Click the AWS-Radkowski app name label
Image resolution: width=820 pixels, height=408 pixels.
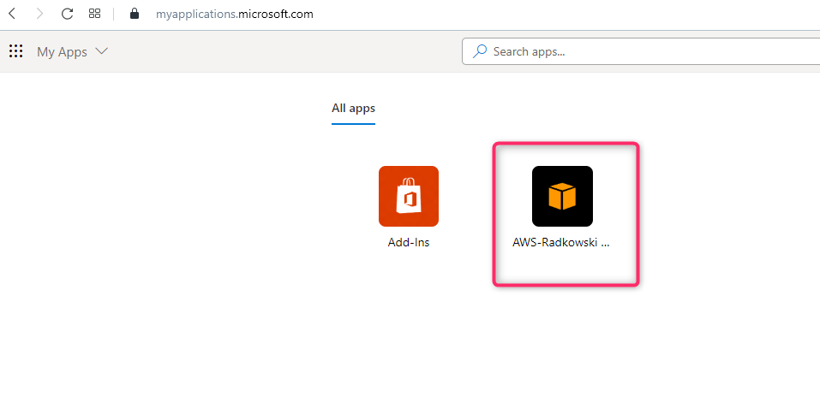[561, 243]
